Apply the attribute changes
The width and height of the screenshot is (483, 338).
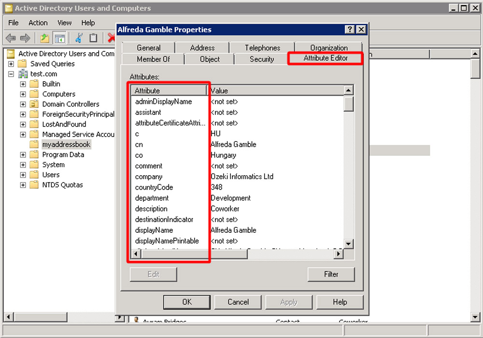coord(289,302)
